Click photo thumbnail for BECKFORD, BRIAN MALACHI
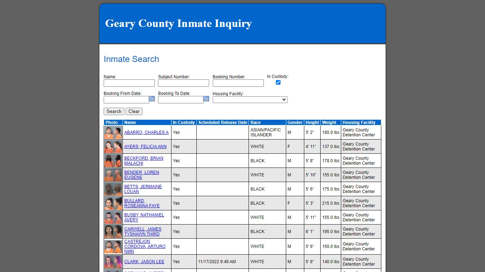The image size is (485, 272). coord(113,161)
